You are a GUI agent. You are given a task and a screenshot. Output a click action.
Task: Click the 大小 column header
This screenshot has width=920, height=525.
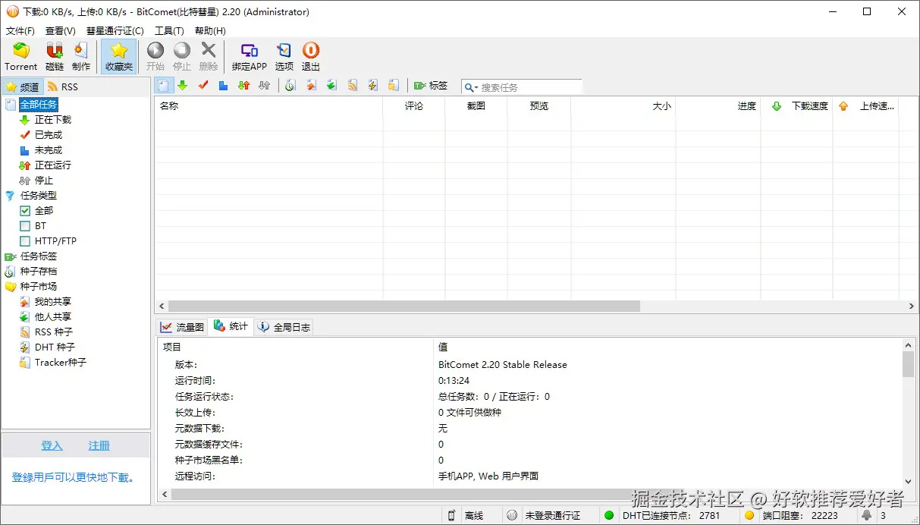(x=623, y=106)
